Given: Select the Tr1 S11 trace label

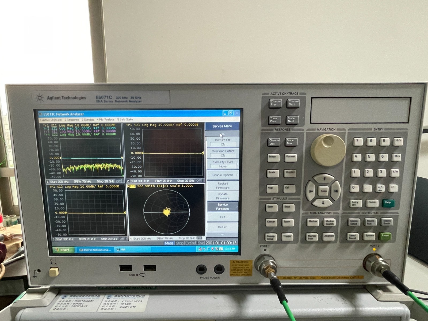Looking at the screenshot, I should (x=79, y=125).
